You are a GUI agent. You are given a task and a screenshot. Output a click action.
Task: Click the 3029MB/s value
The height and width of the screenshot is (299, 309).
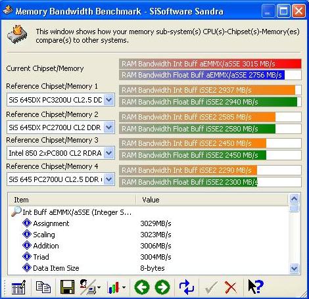[x=156, y=223]
